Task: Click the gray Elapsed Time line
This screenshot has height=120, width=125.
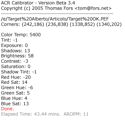Action: [45, 114]
